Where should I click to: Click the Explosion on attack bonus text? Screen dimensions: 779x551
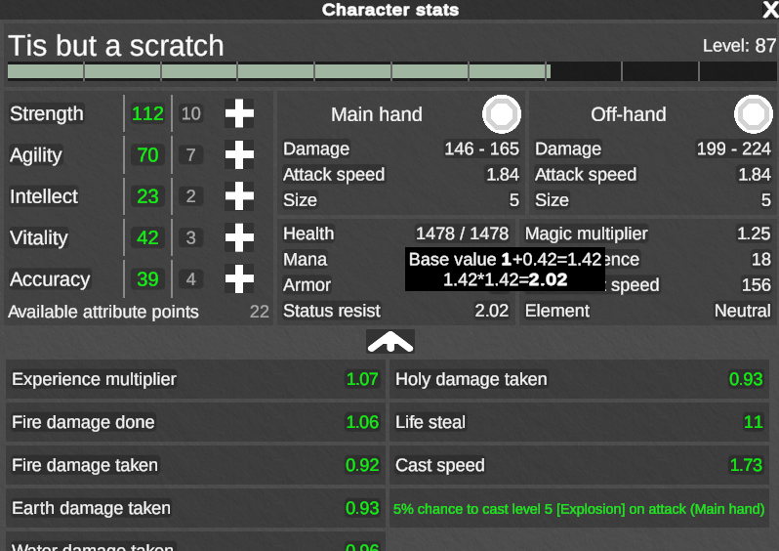click(579, 509)
